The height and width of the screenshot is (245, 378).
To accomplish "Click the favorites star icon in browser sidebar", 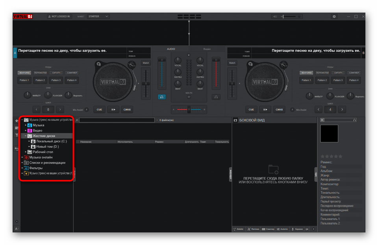I will (x=17, y=121).
